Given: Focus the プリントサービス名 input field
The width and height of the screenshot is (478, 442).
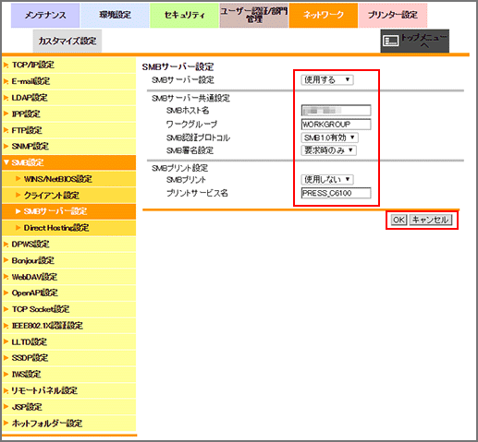Looking at the screenshot, I should 336,193.
